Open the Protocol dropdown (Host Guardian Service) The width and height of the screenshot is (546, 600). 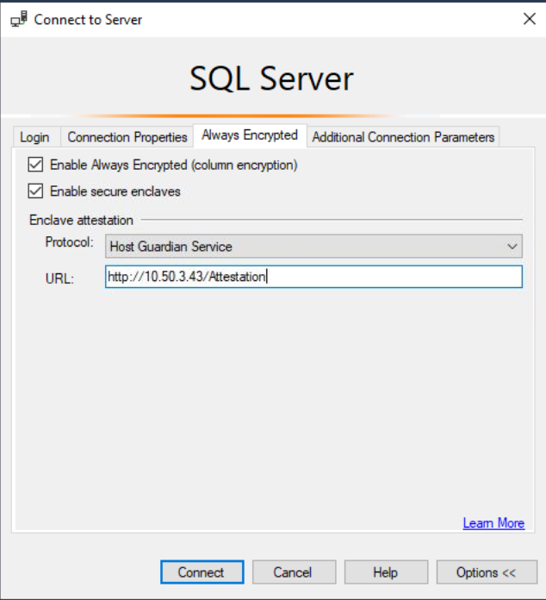pyautogui.click(x=313, y=246)
